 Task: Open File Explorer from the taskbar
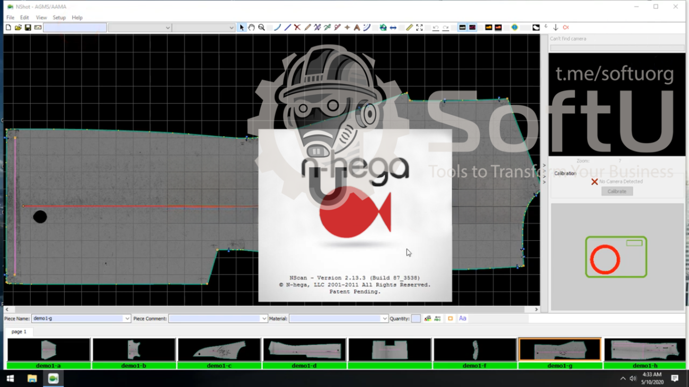(32, 379)
